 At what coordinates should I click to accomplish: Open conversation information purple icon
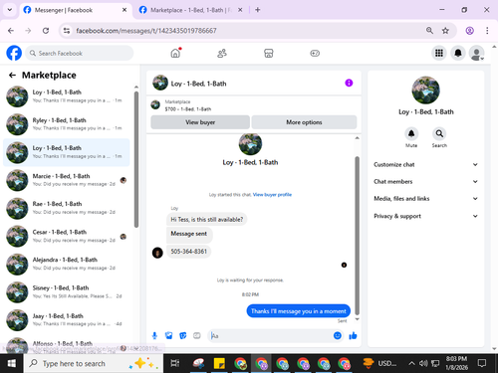pyautogui.click(x=349, y=83)
